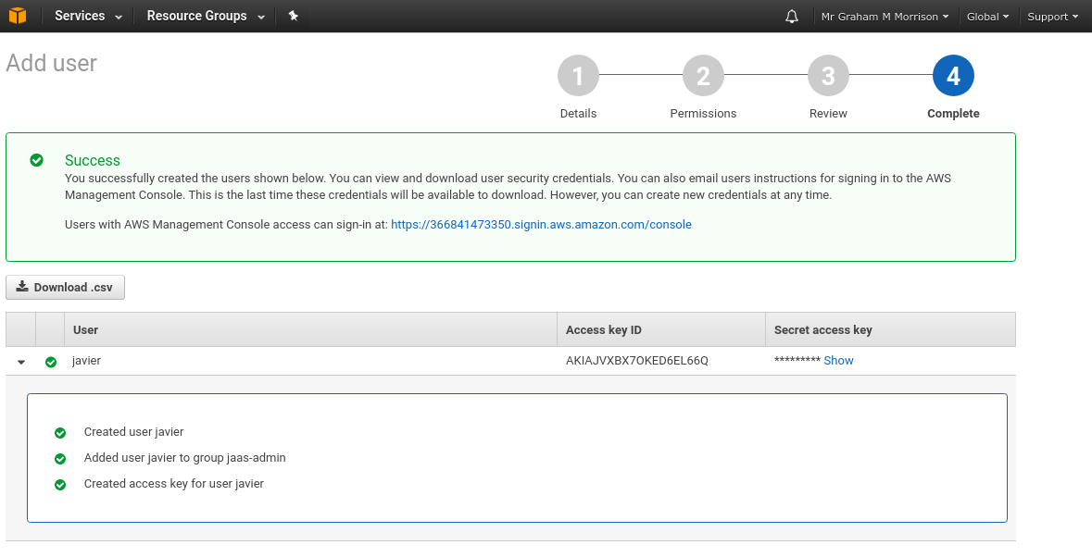Collapse the javier row details
This screenshot has height=557, width=1092.
(x=21, y=362)
